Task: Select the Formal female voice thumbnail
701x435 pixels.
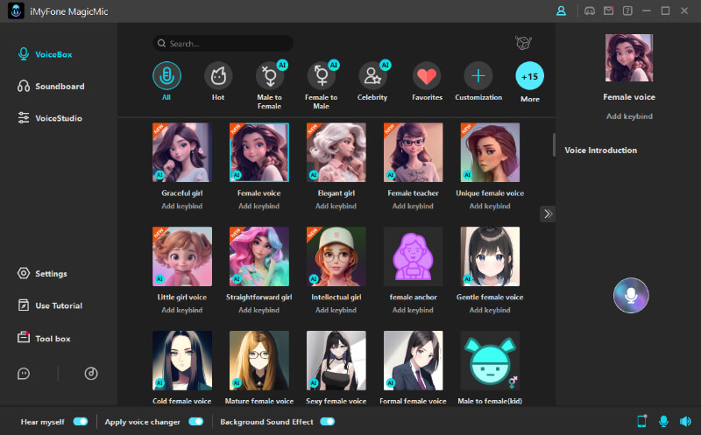Action: point(413,361)
